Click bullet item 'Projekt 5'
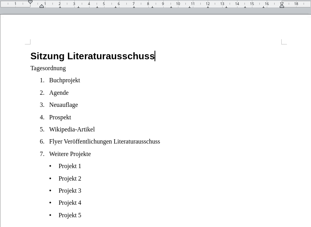 click(x=70, y=215)
